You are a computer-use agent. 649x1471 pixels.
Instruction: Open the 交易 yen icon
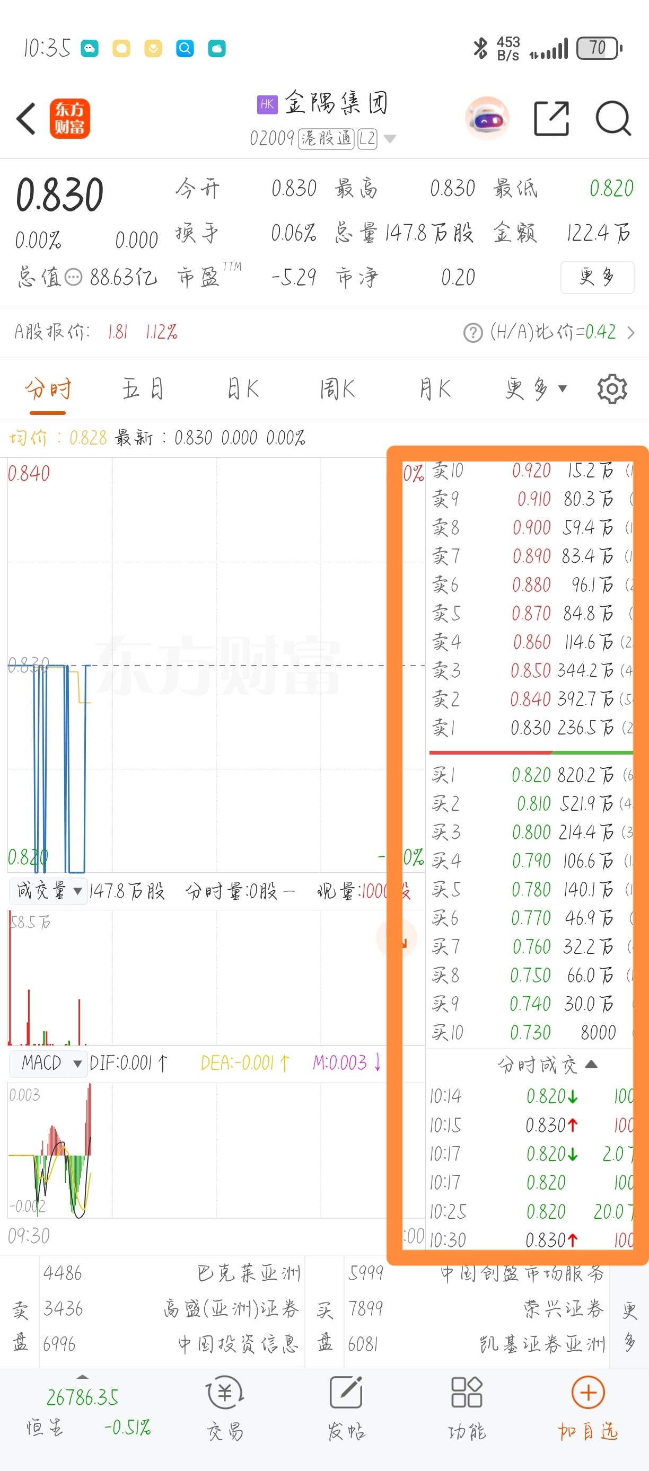click(x=225, y=1393)
